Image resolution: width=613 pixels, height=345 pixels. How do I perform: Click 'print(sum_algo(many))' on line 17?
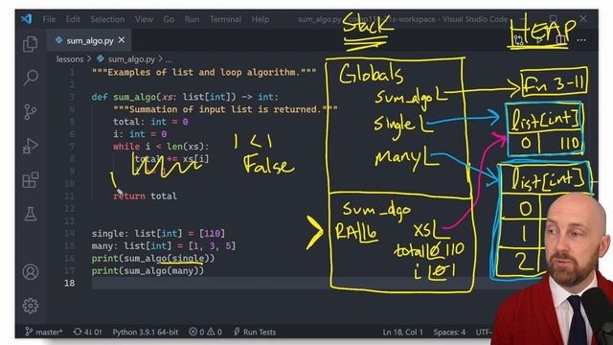click(148, 270)
